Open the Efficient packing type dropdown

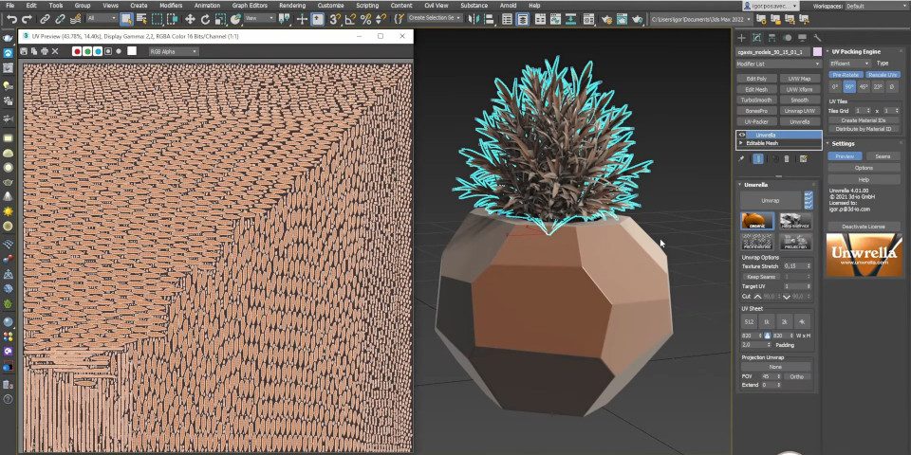click(849, 64)
